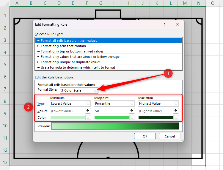The width and height of the screenshot is (223, 170).
Task: Open the Minimum Type dropdown
Action: [x=88, y=104]
